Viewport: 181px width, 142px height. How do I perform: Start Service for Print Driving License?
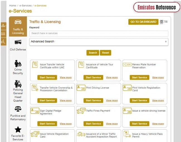tap(93, 100)
